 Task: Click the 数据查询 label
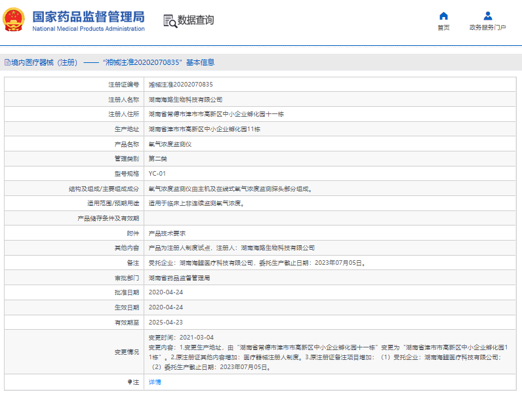pyautogui.click(x=195, y=20)
